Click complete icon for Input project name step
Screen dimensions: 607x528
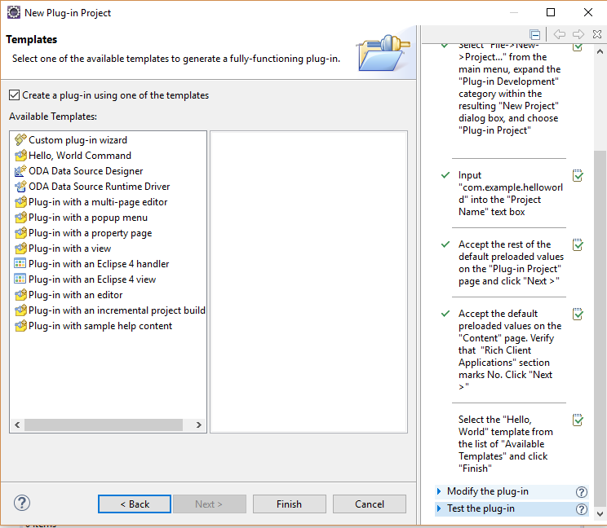tap(578, 175)
